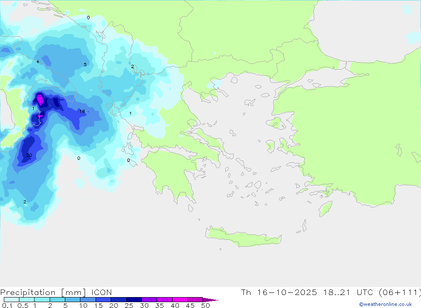Click the 20–25 mm legend color swatch
Image resolution: width=421 pixels, height=308 pixels.
coord(118,300)
